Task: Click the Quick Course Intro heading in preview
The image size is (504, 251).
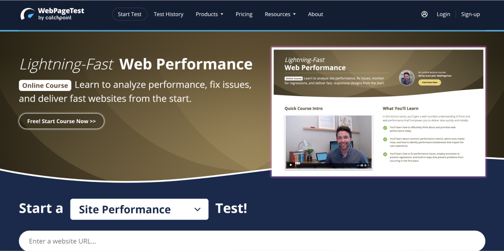Action: (303, 108)
